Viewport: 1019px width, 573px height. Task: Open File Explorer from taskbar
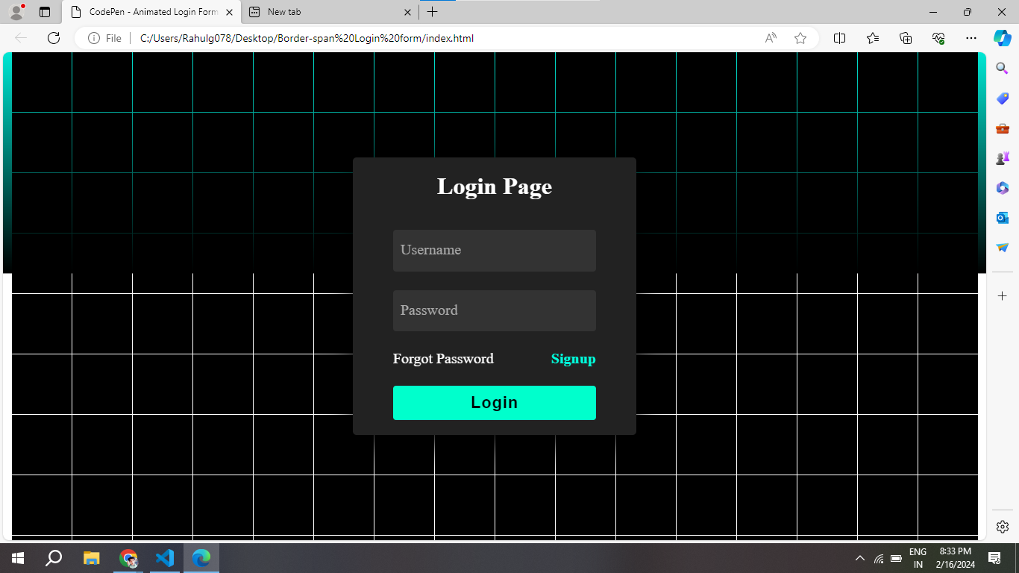[x=91, y=558]
